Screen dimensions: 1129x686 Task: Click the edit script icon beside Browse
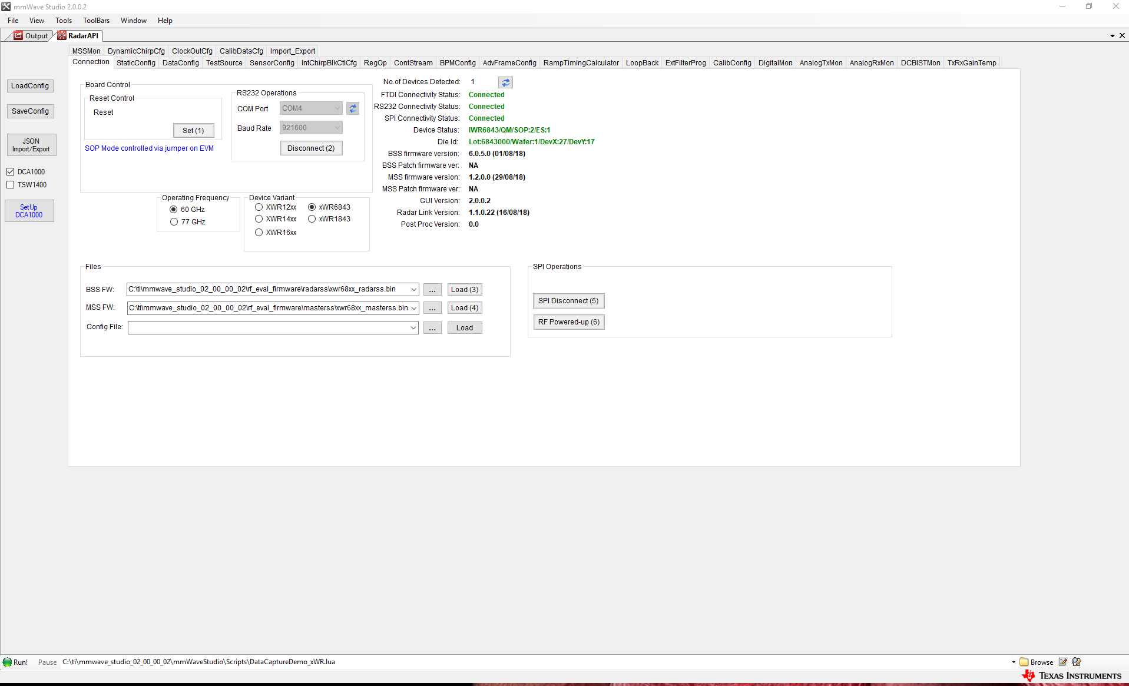(x=1063, y=662)
